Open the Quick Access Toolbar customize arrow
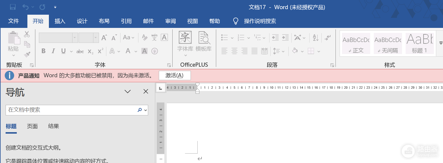The height and width of the screenshot is (163, 443). [55, 7]
